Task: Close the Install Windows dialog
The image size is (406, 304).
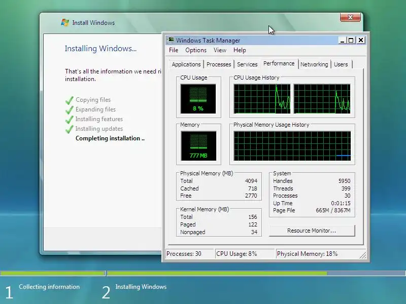Action: click(350, 17)
